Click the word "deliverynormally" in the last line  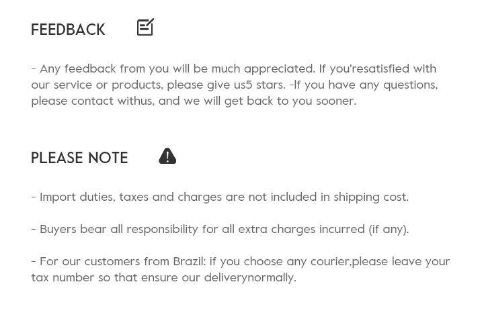(249, 277)
